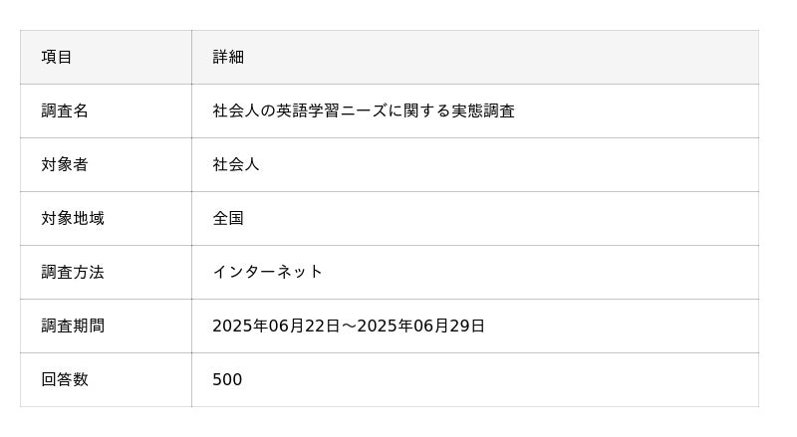The height and width of the screenshot is (437, 797).
Task: Click the インターネット value cell
Action: (x=475, y=273)
